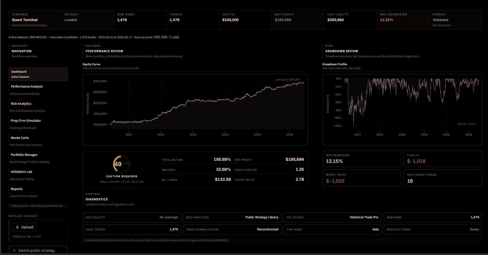Click the drawdown profile chart
The height and width of the screenshot is (255, 488).
pos(402,110)
